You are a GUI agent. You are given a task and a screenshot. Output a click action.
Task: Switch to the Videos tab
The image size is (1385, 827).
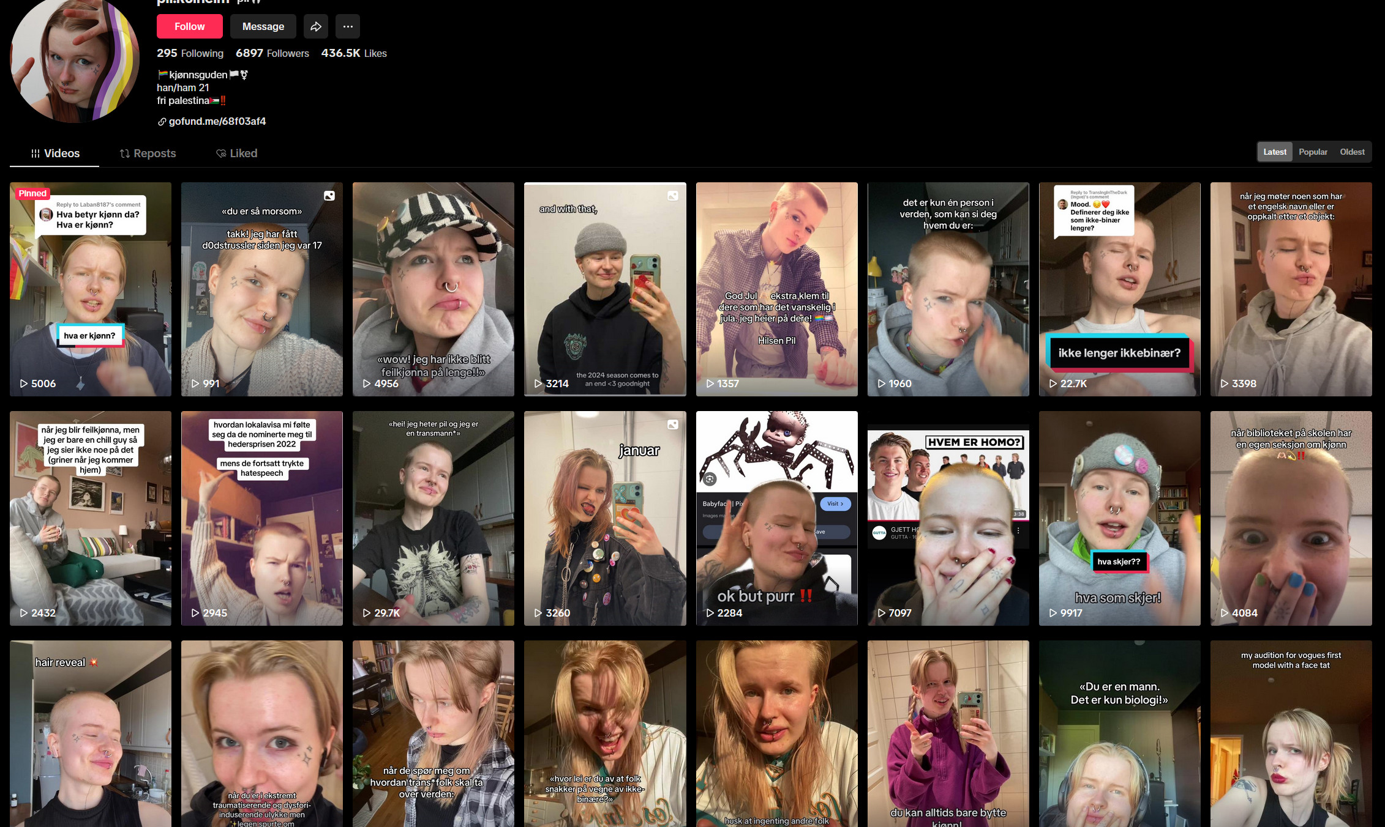(54, 153)
